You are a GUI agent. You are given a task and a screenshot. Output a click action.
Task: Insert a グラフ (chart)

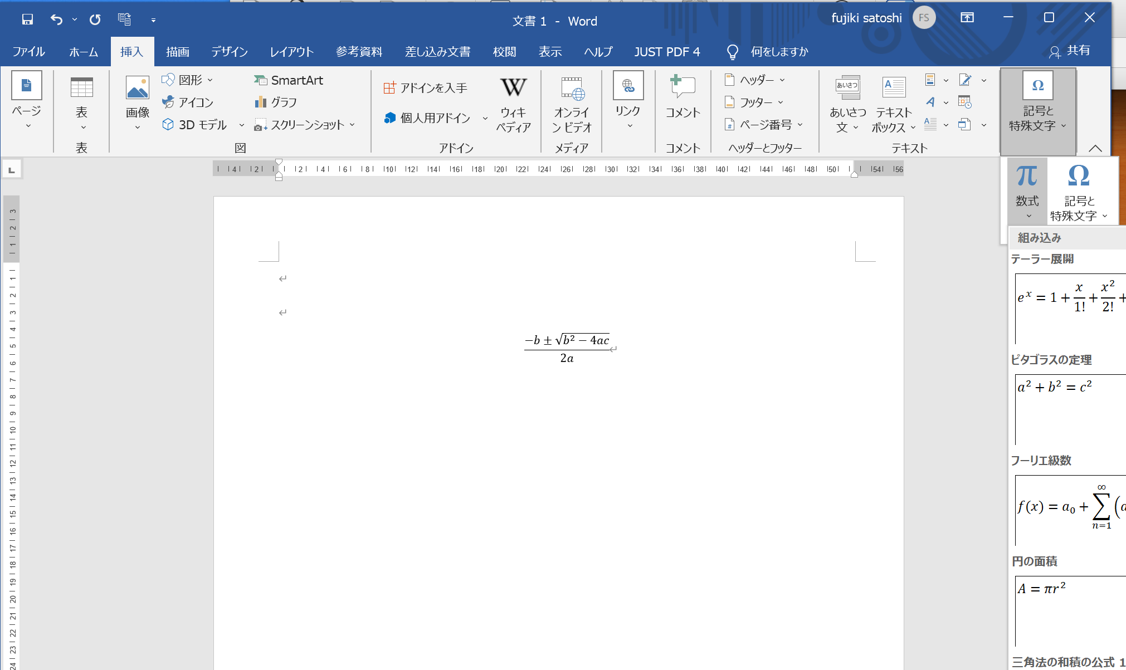click(276, 102)
